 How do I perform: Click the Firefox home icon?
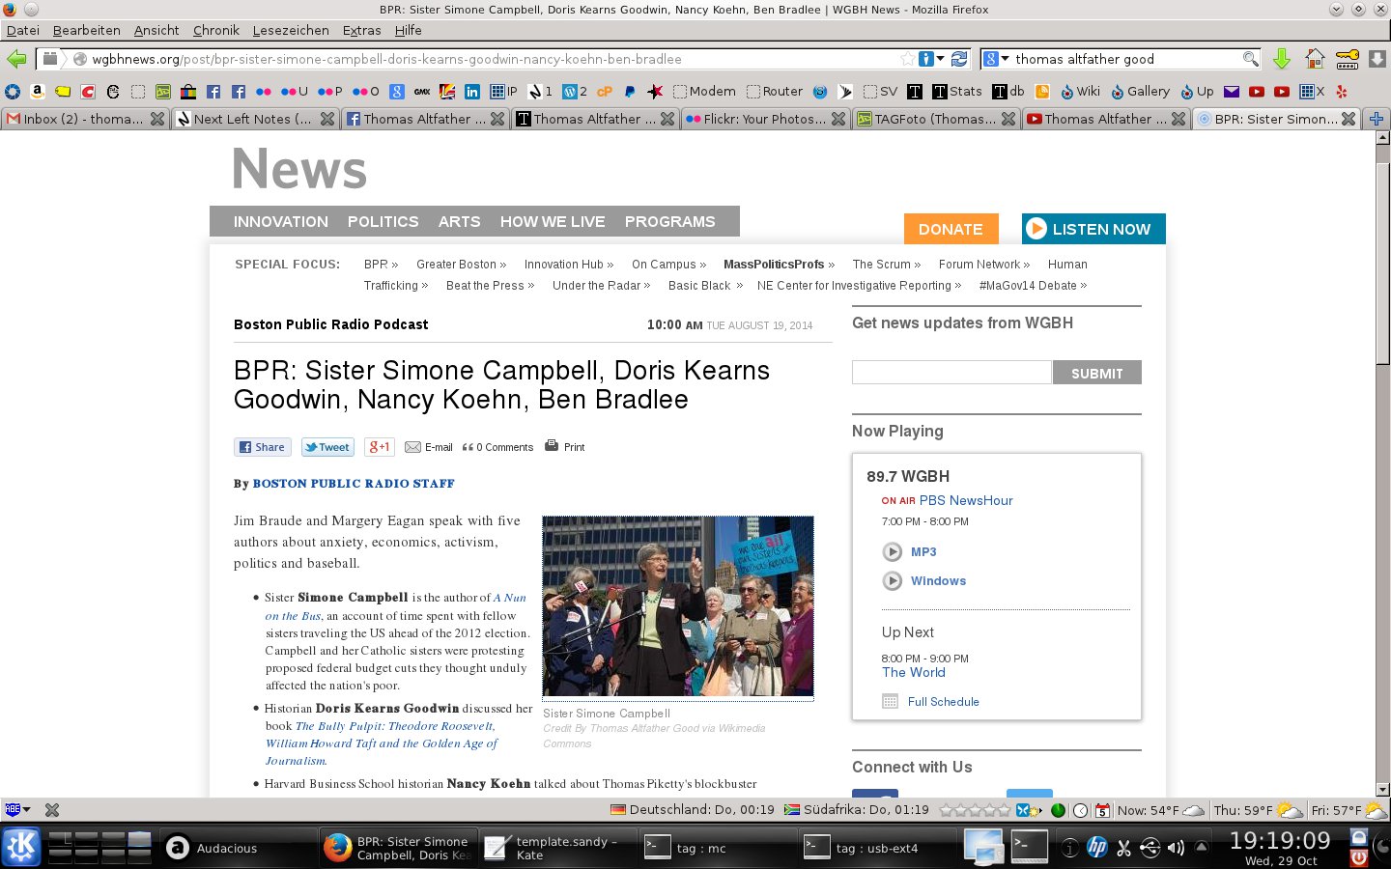pos(1315,59)
